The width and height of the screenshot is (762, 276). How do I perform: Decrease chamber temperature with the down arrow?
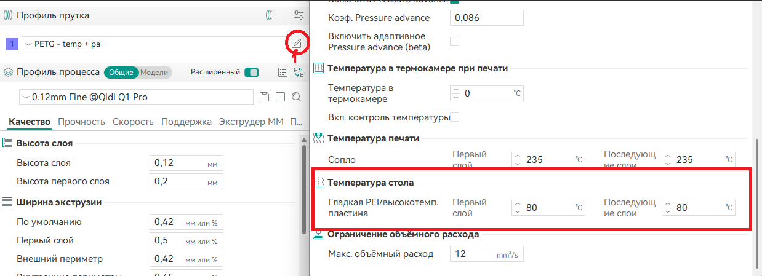click(456, 97)
